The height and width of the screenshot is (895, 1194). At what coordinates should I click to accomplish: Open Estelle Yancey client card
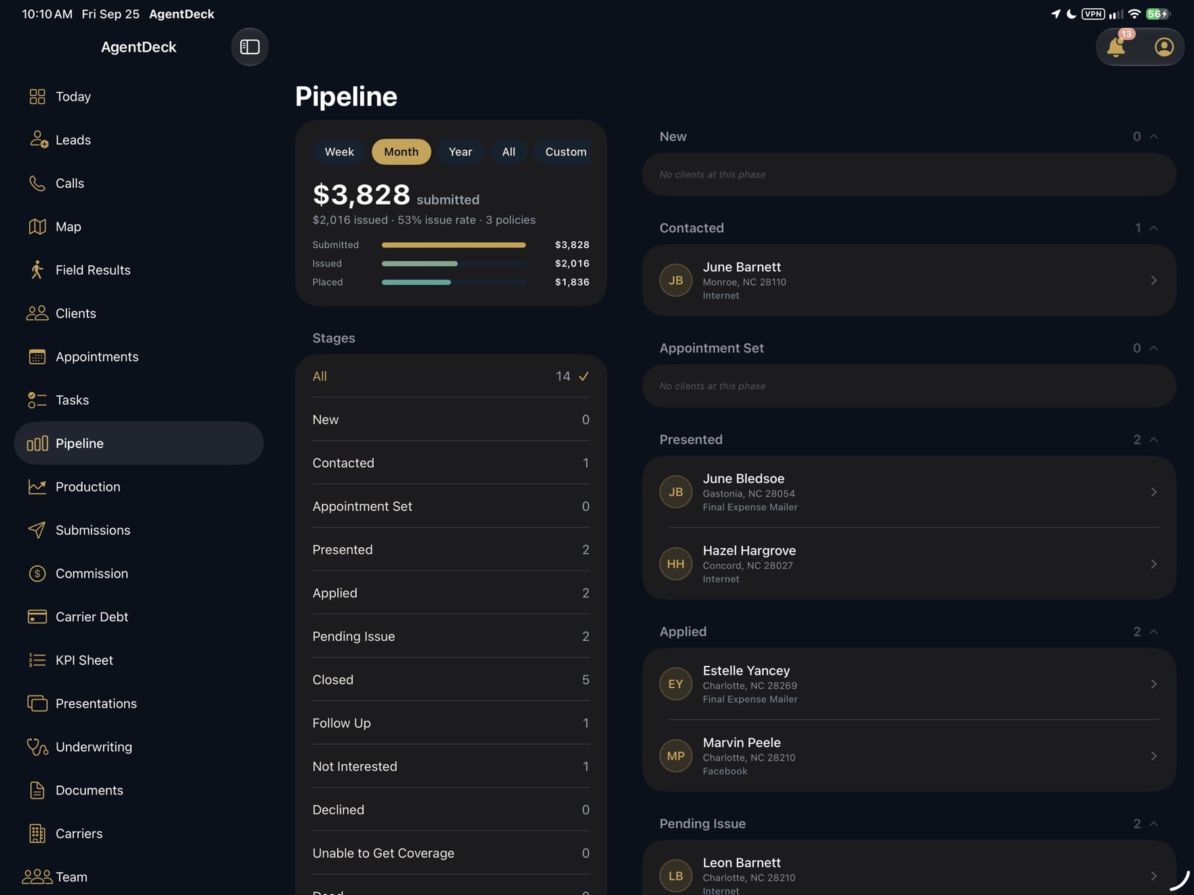pyautogui.click(x=909, y=683)
